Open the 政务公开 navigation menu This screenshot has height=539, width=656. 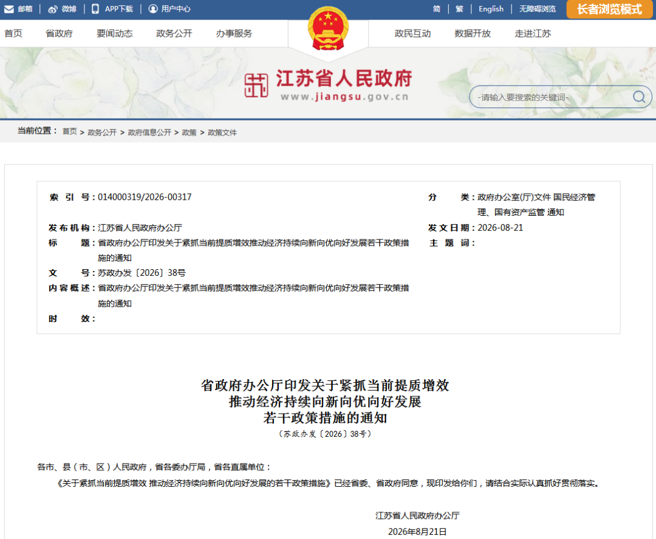point(174,33)
